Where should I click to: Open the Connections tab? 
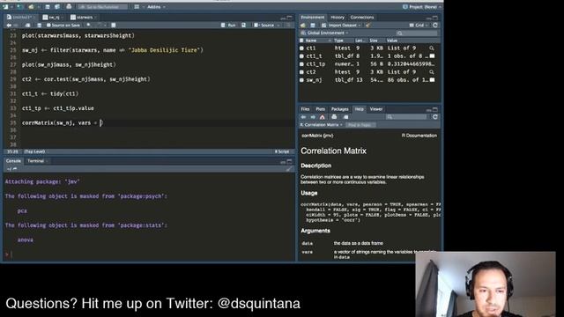[362, 18]
